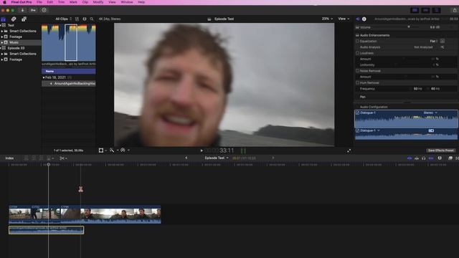Screen dimensions: 459x258
Task: Enable the Hum Removal checkbox
Action: pos(357,83)
